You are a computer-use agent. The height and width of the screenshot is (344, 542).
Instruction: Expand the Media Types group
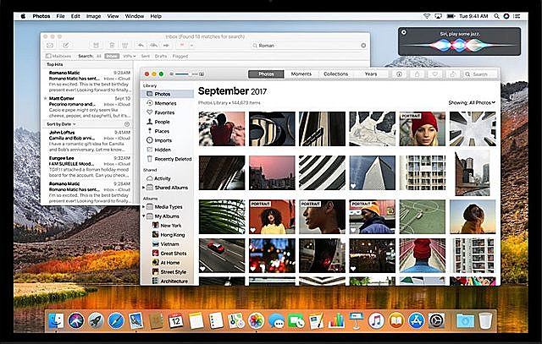[x=144, y=207]
